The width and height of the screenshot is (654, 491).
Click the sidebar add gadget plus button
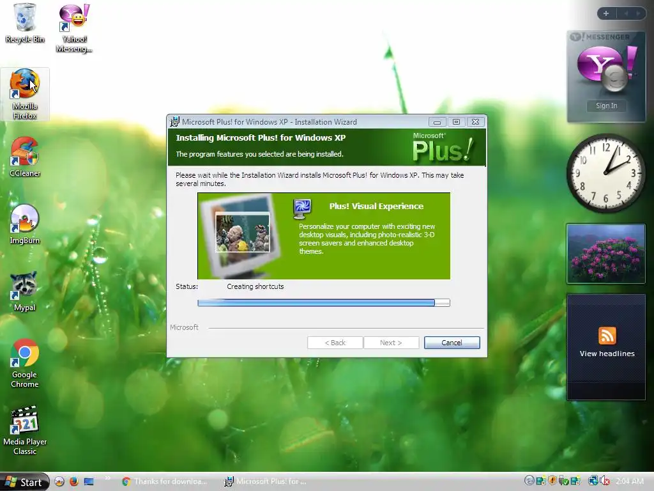pyautogui.click(x=606, y=13)
